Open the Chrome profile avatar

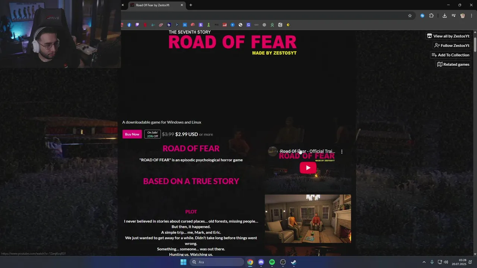coord(462,16)
